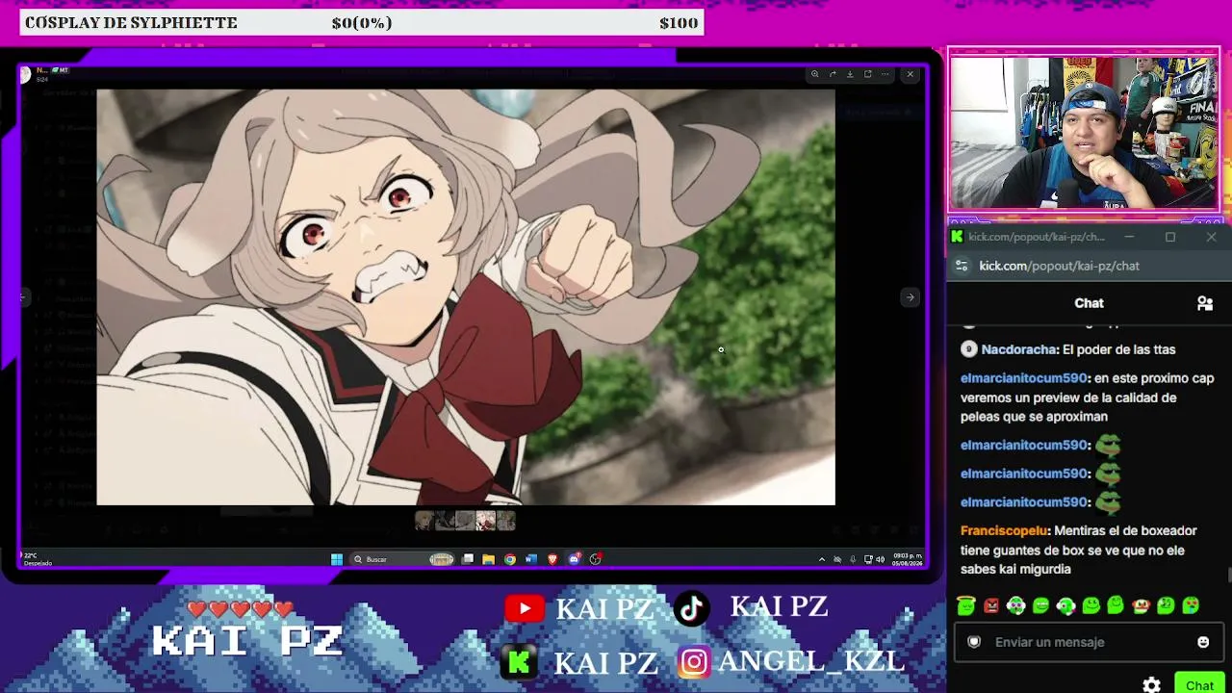
Task: Open image in new window icon
Action: [x=867, y=74]
